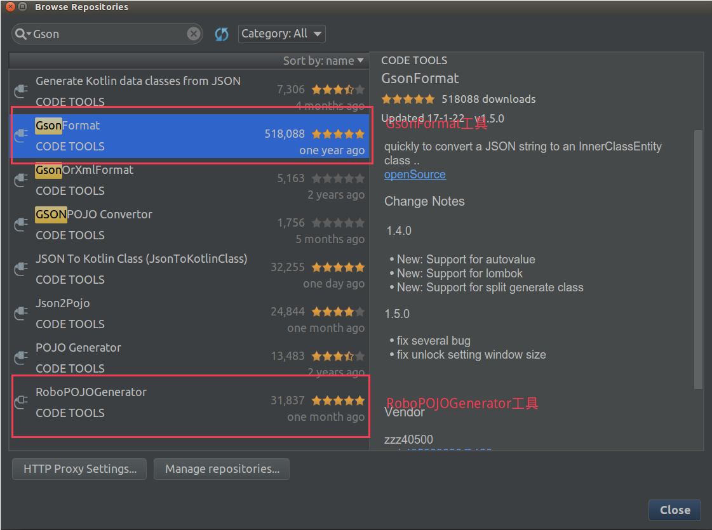The height and width of the screenshot is (530, 712).
Task: Click plugin icon beside POJO Generator
Action: [21, 358]
